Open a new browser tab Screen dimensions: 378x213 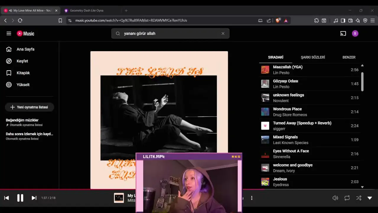(126, 10)
